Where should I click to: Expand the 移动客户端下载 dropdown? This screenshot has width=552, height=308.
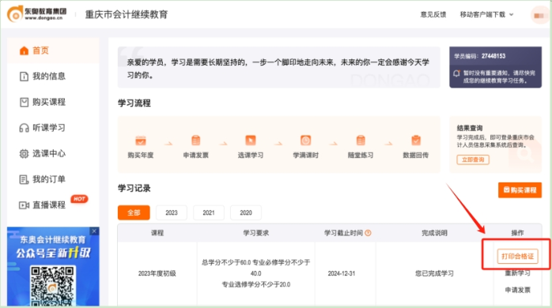[x=487, y=14]
